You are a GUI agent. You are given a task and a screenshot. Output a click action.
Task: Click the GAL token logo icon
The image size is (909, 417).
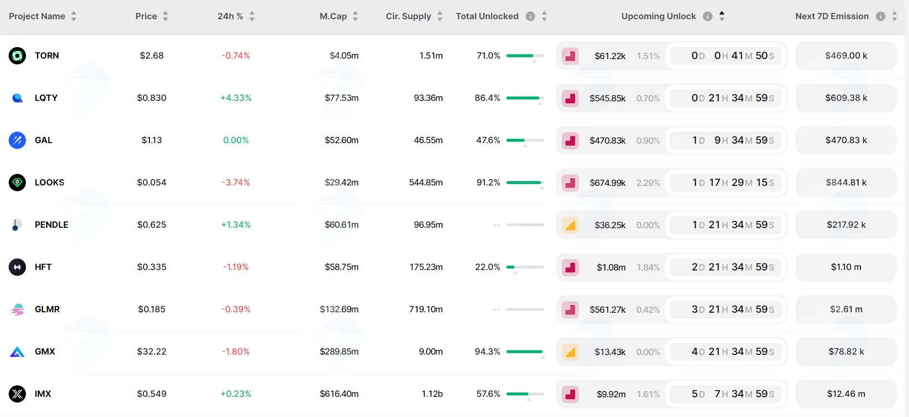click(x=17, y=140)
